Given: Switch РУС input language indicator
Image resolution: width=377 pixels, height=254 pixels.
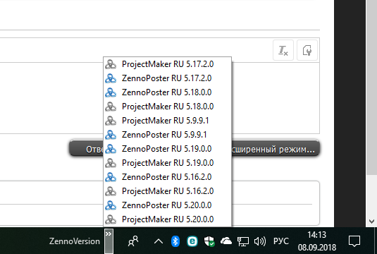Looking at the screenshot, I should click(x=281, y=241).
